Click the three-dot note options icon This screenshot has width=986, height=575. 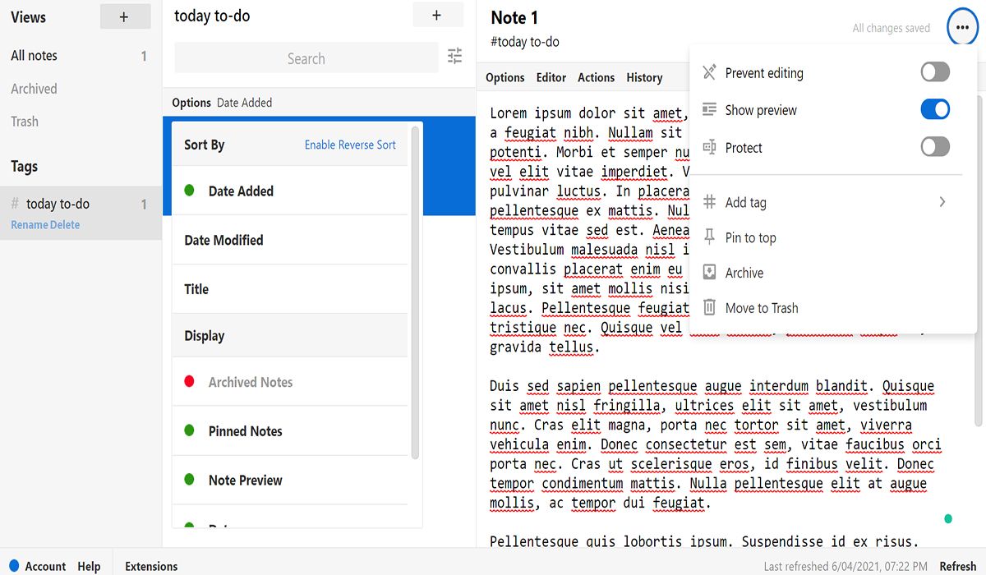962,29
